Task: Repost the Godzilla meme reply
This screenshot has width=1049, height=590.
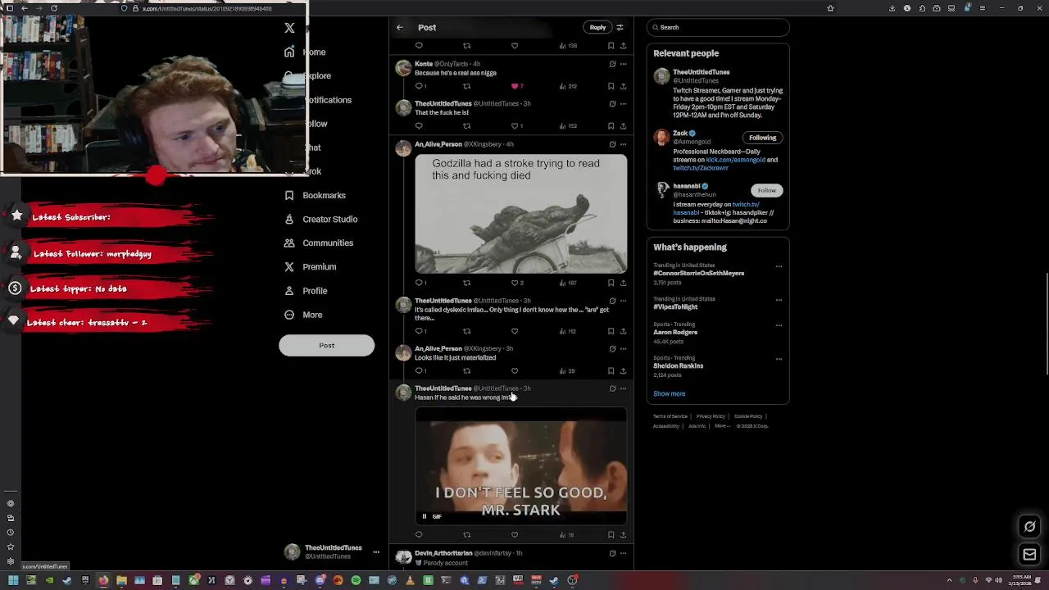Action: pyautogui.click(x=466, y=283)
